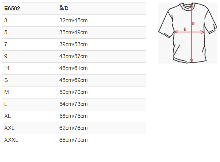Screen dimensions: 220x162
Task: Click the 46cm/61cm measurement cell
Action: pos(73,68)
